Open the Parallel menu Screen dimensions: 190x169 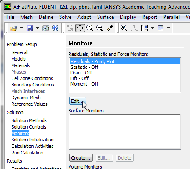[172, 17]
